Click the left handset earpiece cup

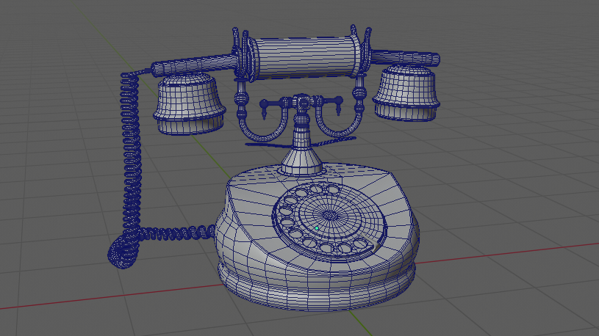[x=188, y=103]
